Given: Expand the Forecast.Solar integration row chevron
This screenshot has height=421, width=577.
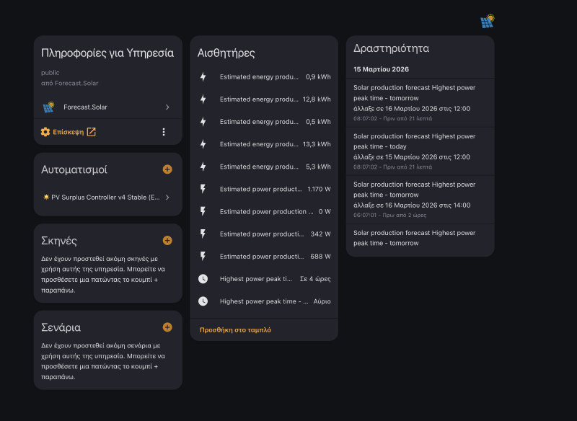Looking at the screenshot, I should (x=167, y=107).
